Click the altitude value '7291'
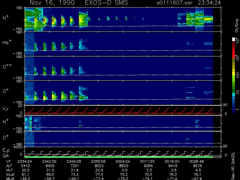The image size is (240, 180). click(74, 166)
